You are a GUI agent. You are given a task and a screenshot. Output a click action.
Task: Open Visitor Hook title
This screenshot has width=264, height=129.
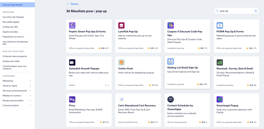pos(126,69)
